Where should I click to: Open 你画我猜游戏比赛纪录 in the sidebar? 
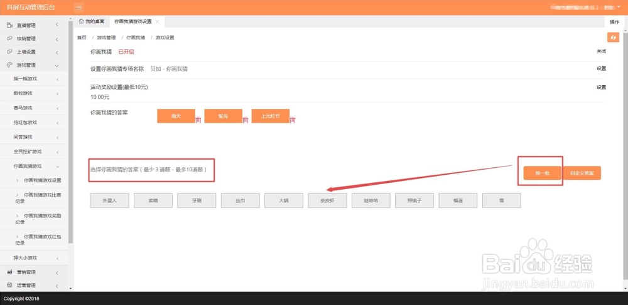coord(38,198)
